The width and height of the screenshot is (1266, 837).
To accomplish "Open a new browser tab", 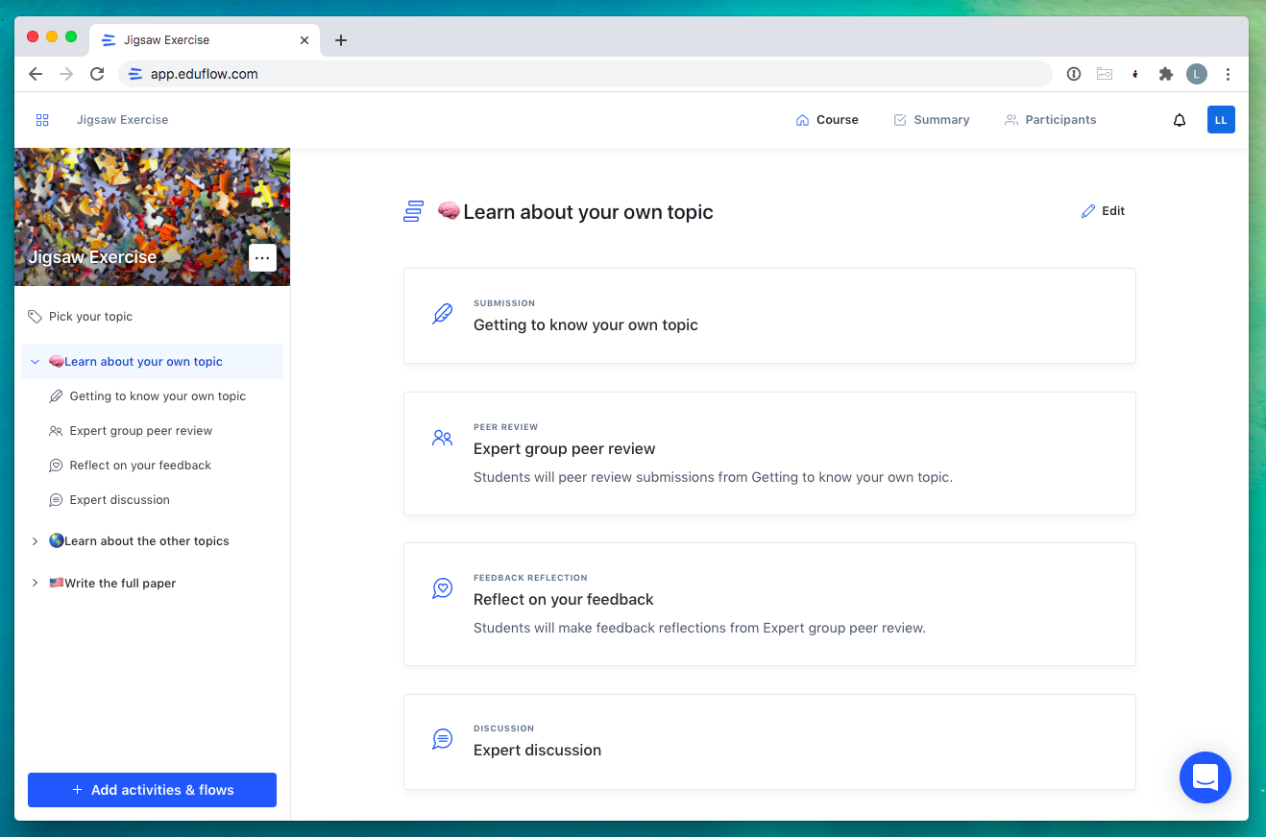I will tap(341, 40).
